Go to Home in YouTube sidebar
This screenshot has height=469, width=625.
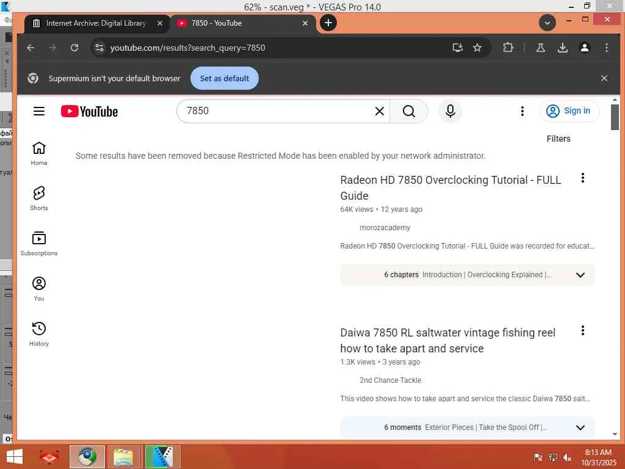tap(38, 153)
